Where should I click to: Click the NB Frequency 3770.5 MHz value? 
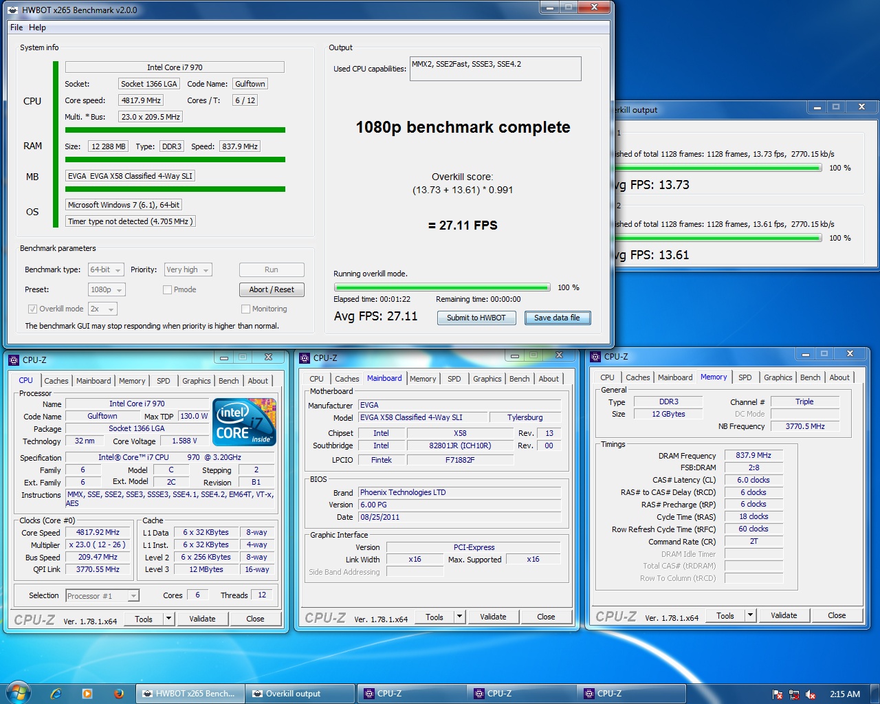pos(805,426)
